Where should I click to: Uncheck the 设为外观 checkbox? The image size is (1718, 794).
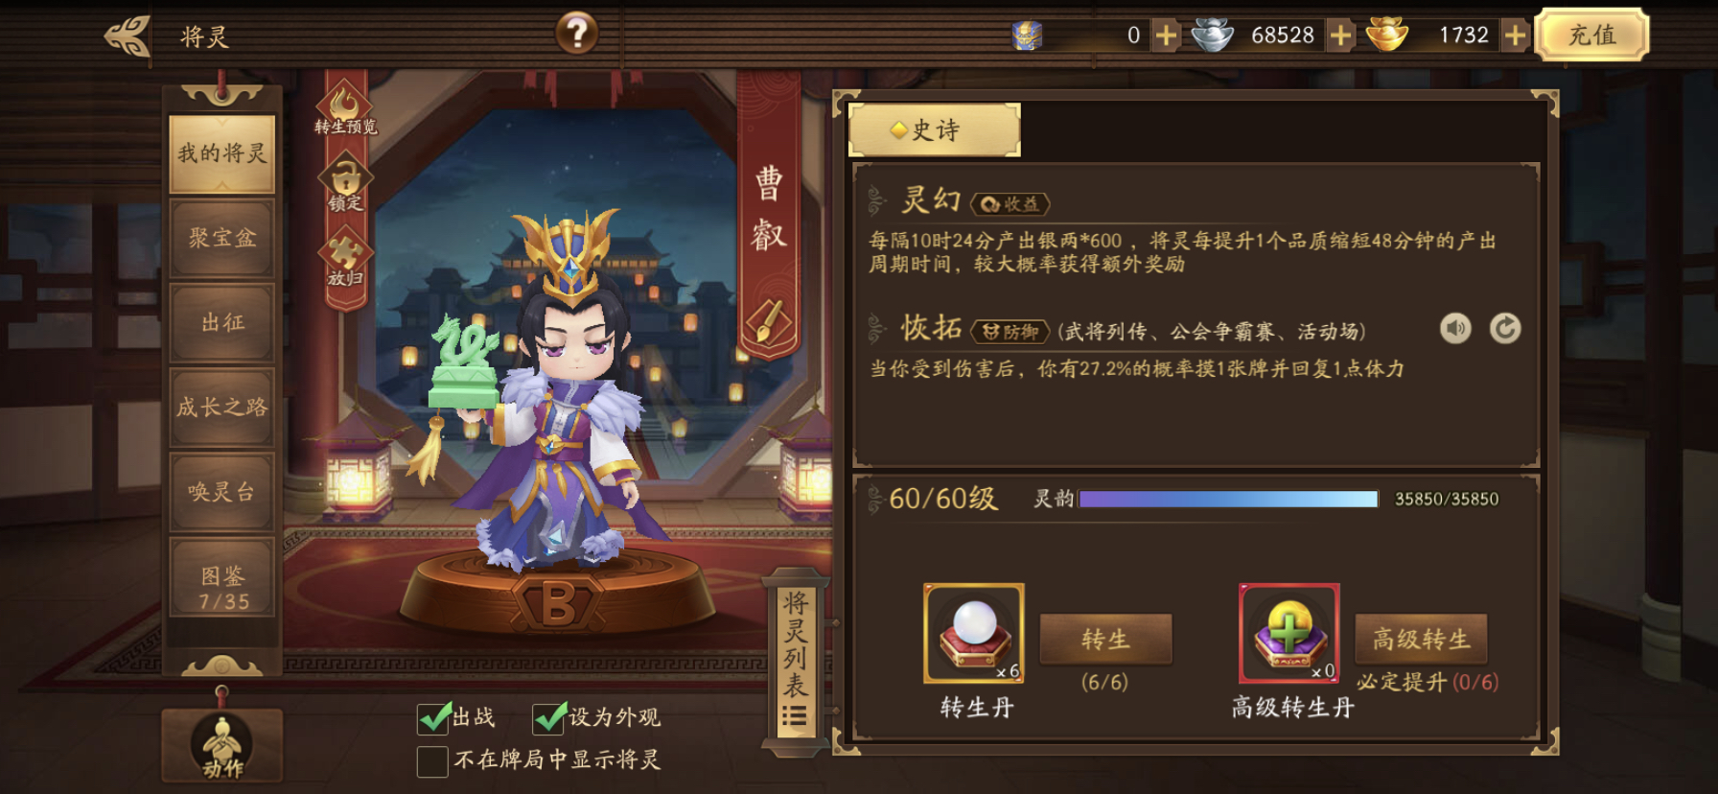pyautogui.click(x=549, y=717)
